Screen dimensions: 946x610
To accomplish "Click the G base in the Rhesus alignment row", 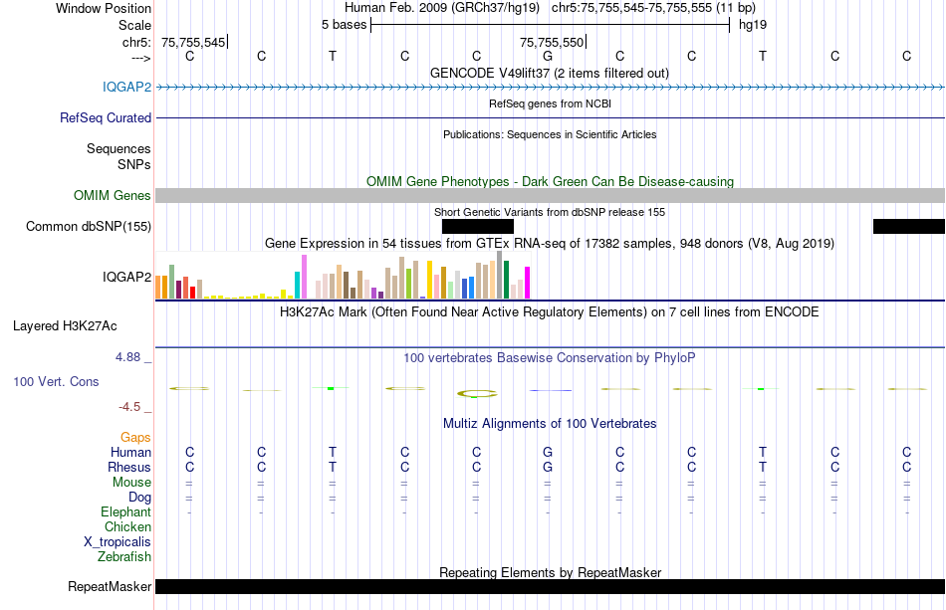I will (x=548, y=467).
